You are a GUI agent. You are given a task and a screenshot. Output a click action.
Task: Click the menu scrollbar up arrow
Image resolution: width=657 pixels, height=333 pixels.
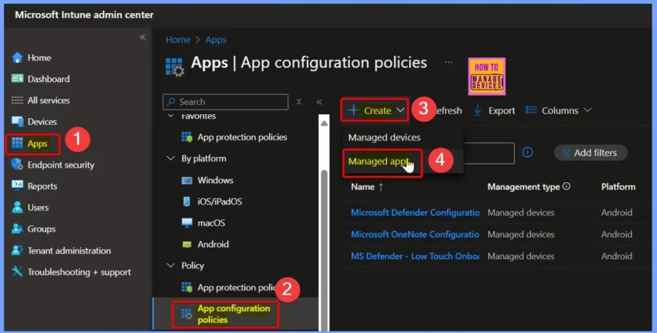[324, 123]
